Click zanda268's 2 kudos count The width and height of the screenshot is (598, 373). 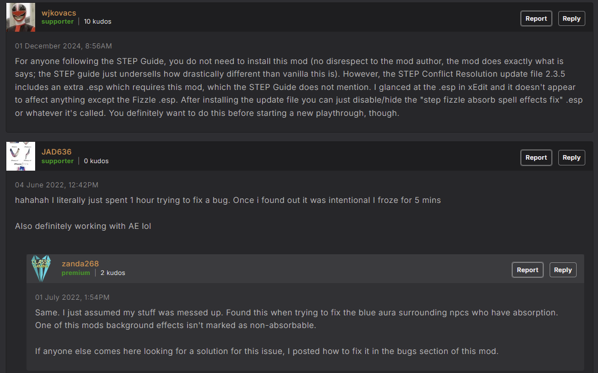[112, 273]
